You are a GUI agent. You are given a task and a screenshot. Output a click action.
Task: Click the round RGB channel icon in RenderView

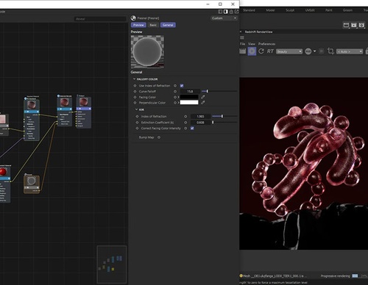(x=308, y=51)
